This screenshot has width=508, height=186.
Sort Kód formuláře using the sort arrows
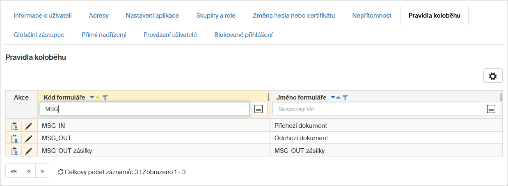(x=95, y=98)
